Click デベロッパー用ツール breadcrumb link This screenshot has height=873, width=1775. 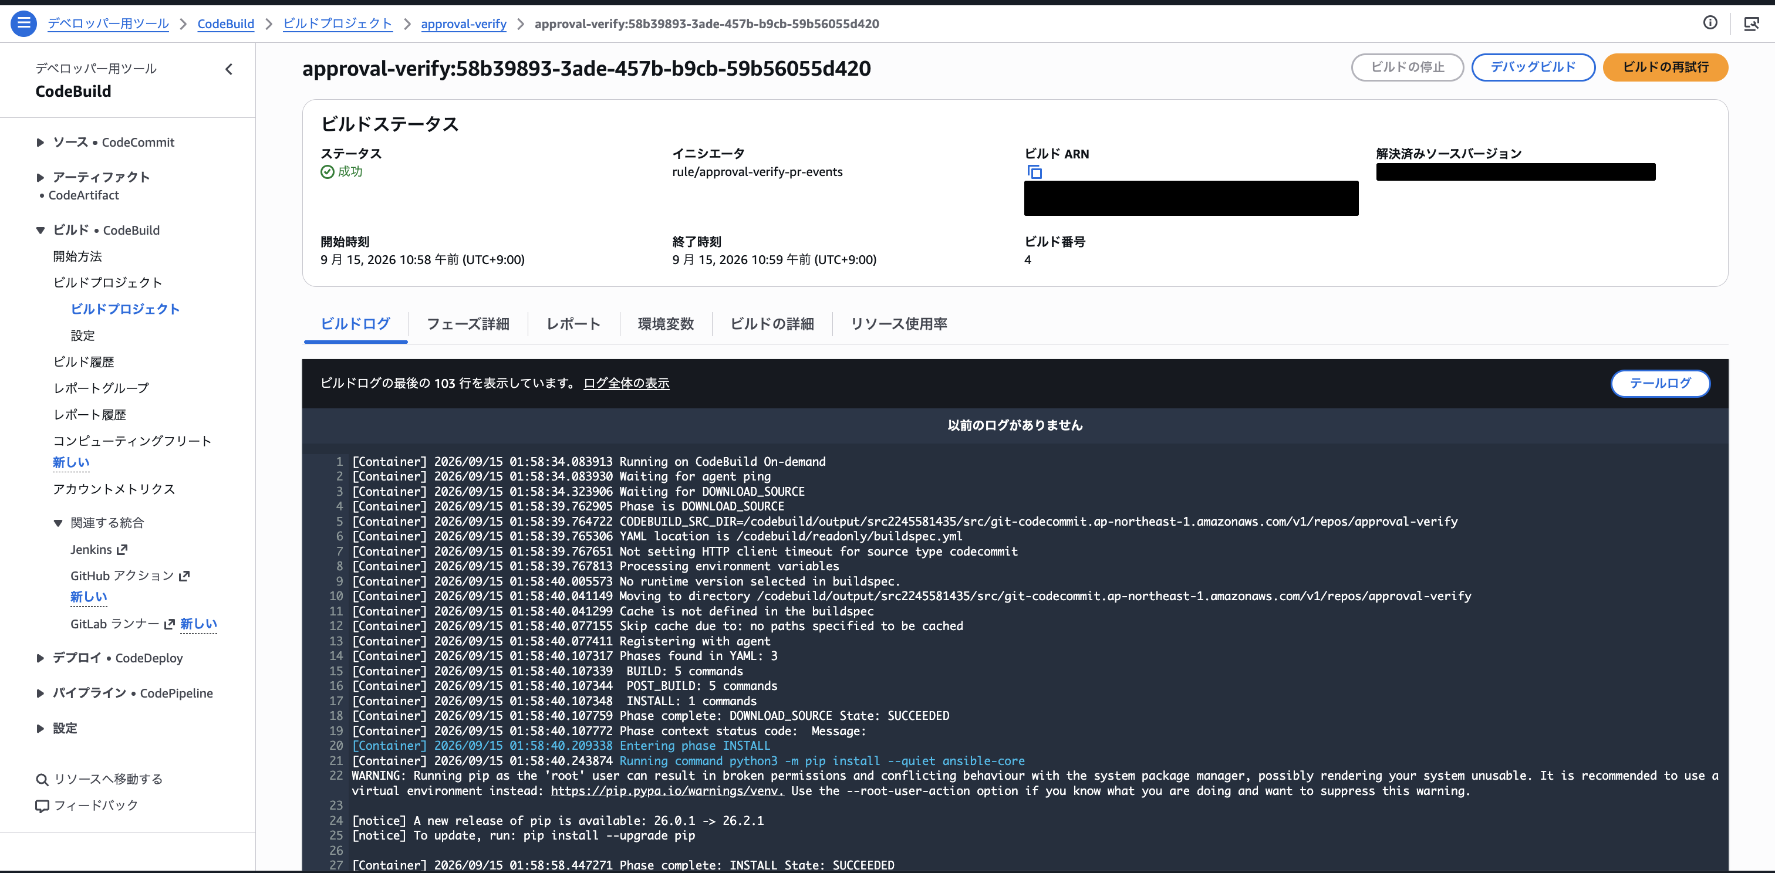click(108, 24)
